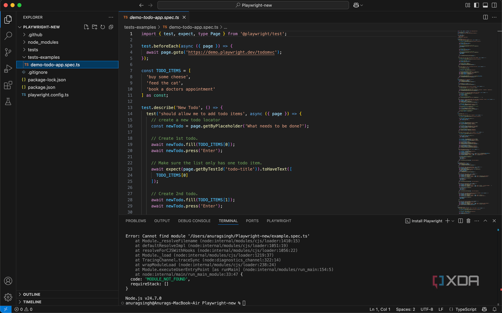This screenshot has height=313, width=502.
Task: Open the Manage gear menu
Action: pos(8,297)
